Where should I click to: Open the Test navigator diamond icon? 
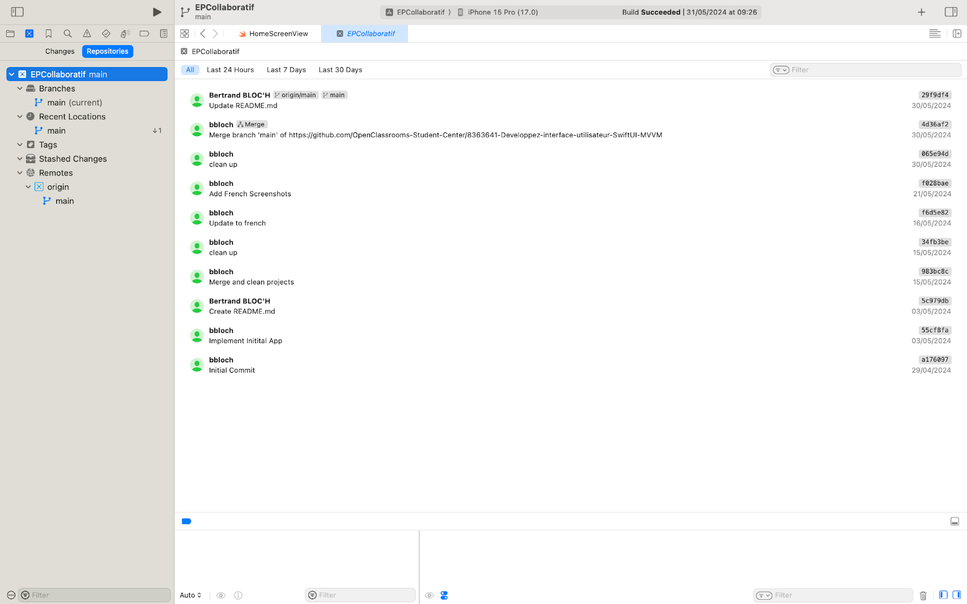pyautogui.click(x=106, y=34)
